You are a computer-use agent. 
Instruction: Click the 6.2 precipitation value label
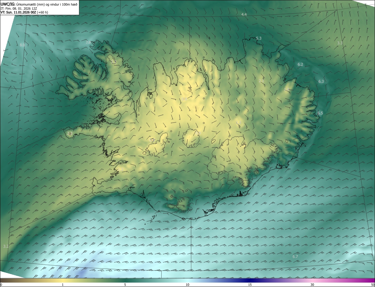point(300,64)
